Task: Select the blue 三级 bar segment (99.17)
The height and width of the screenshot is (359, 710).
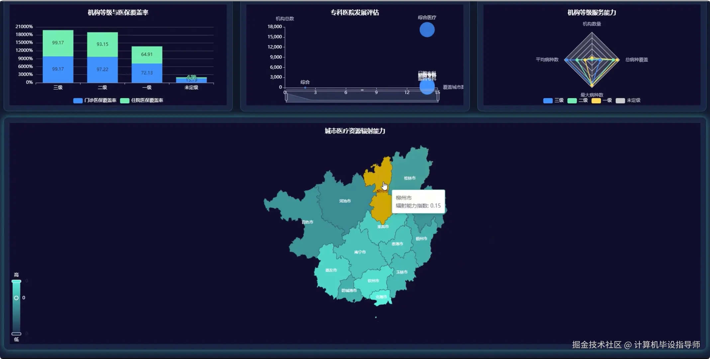Action: 58,69
